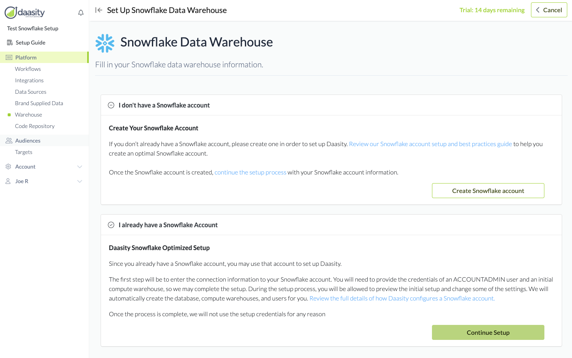
Task: Open the Code Repository page
Action: tap(35, 126)
